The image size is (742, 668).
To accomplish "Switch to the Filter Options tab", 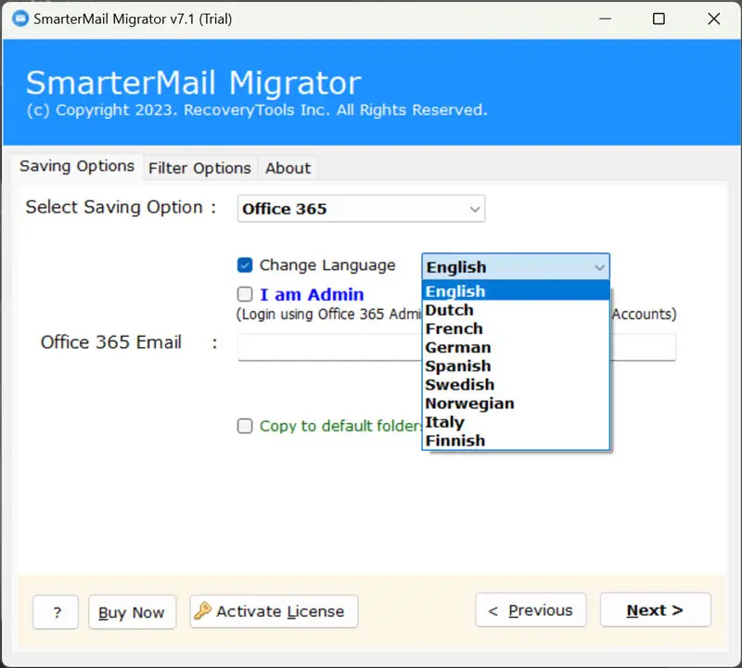I will [x=199, y=168].
